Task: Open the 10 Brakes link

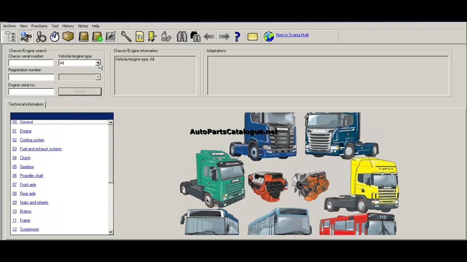Action: click(x=22, y=211)
